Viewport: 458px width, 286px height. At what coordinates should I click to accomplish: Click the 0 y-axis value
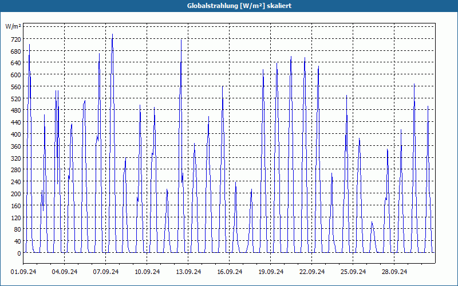click(19, 253)
